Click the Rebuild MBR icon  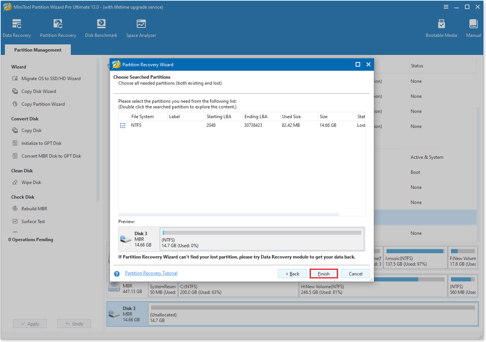[x=15, y=209]
